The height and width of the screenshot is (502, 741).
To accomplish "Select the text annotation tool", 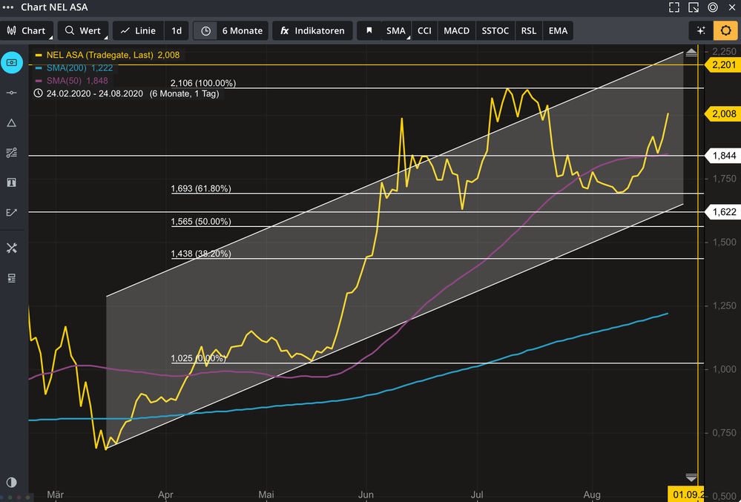I will tap(11, 182).
